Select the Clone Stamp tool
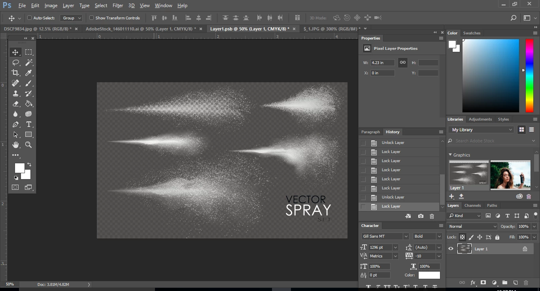 coord(15,93)
